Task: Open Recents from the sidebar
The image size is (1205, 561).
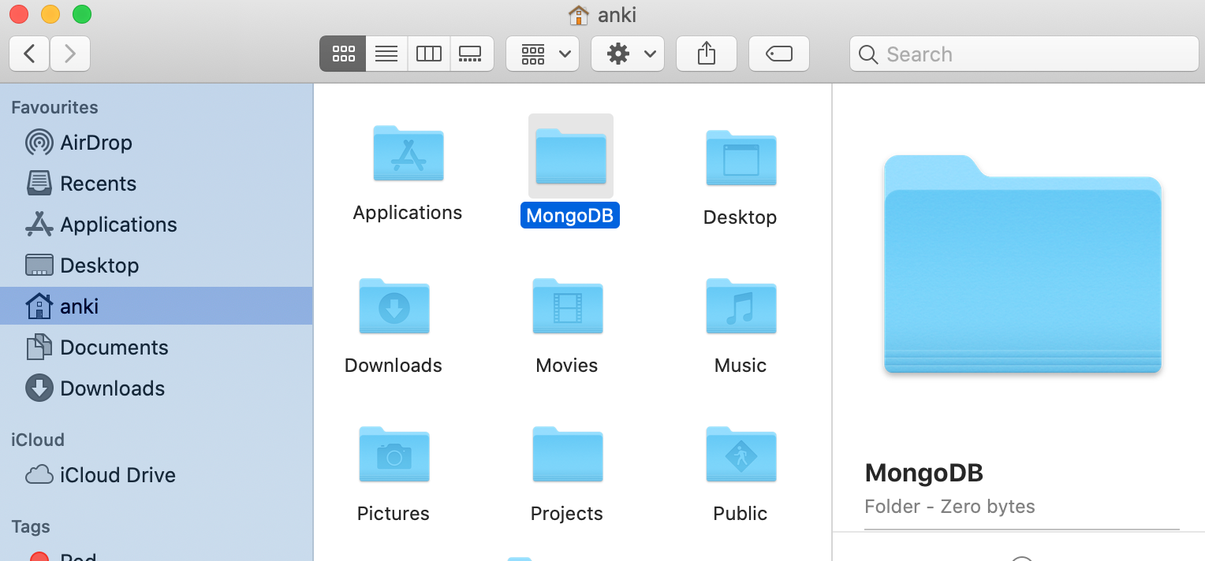Action: click(156, 184)
